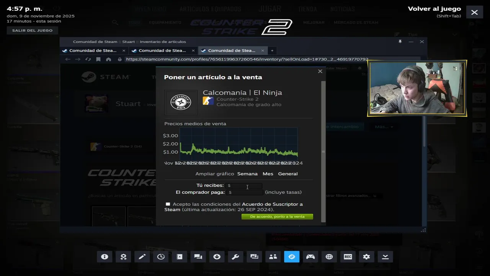Toggle the highlighted web browser overlay icon

pyautogui.click(x=292, y=257)
